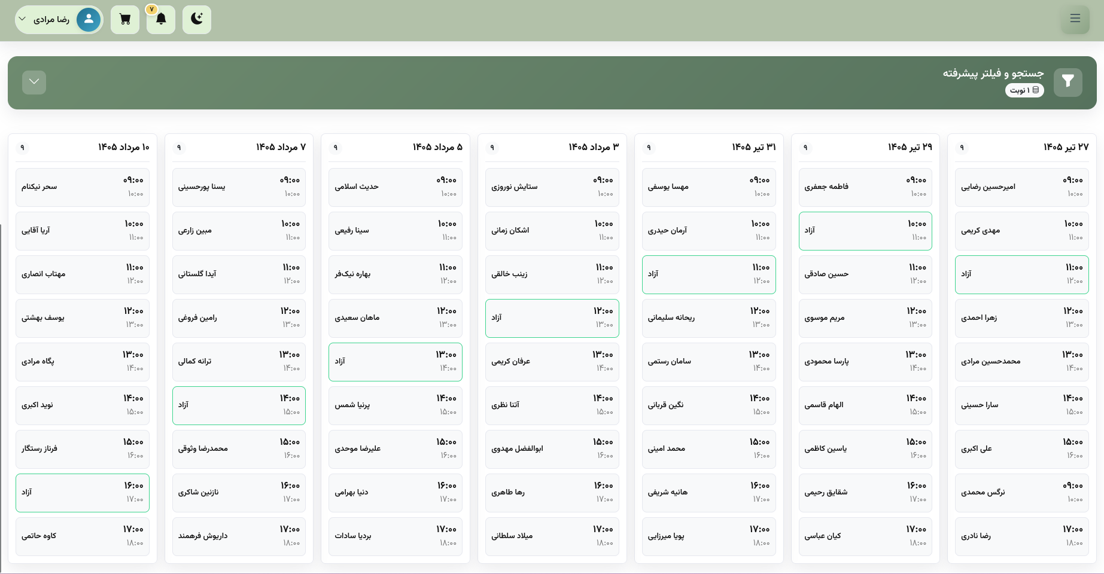1104x574 pixels.
Task: Open یاسین کاظمی appointment
Action: pos(865,449)
